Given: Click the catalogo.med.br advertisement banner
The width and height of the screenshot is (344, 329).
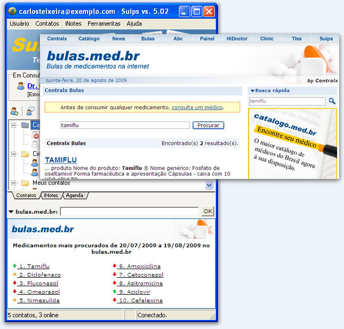Looking at the screenshot, I should click(x=293, y=144).
